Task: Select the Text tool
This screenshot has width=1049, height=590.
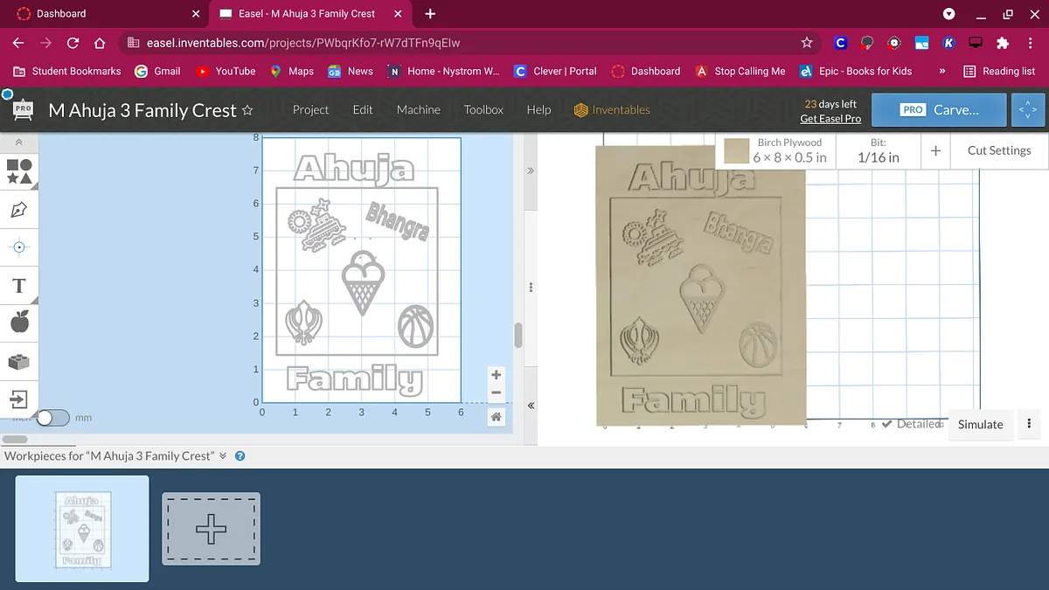Action: (x=19, y=286)
